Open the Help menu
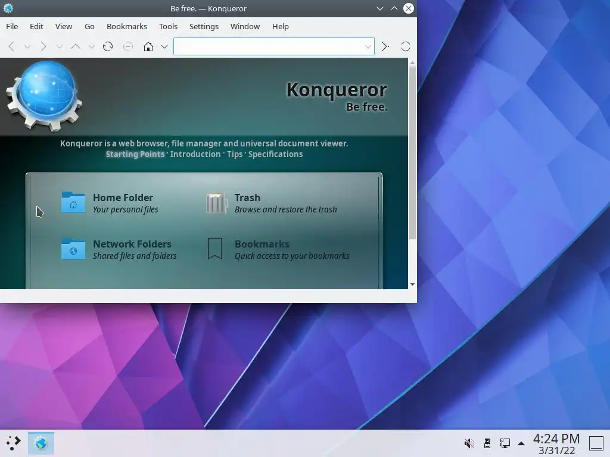The width and height of the screenshot is (610, 457). (280, 26)
